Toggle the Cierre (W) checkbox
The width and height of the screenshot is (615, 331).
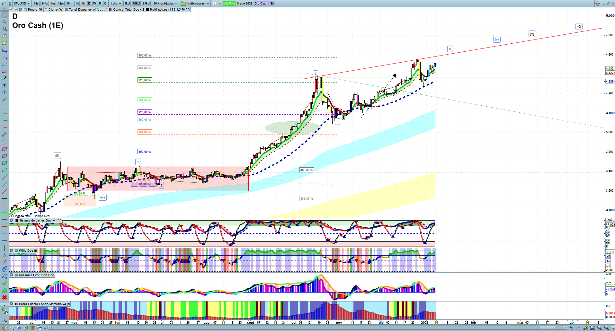click(x=46, y=10)
